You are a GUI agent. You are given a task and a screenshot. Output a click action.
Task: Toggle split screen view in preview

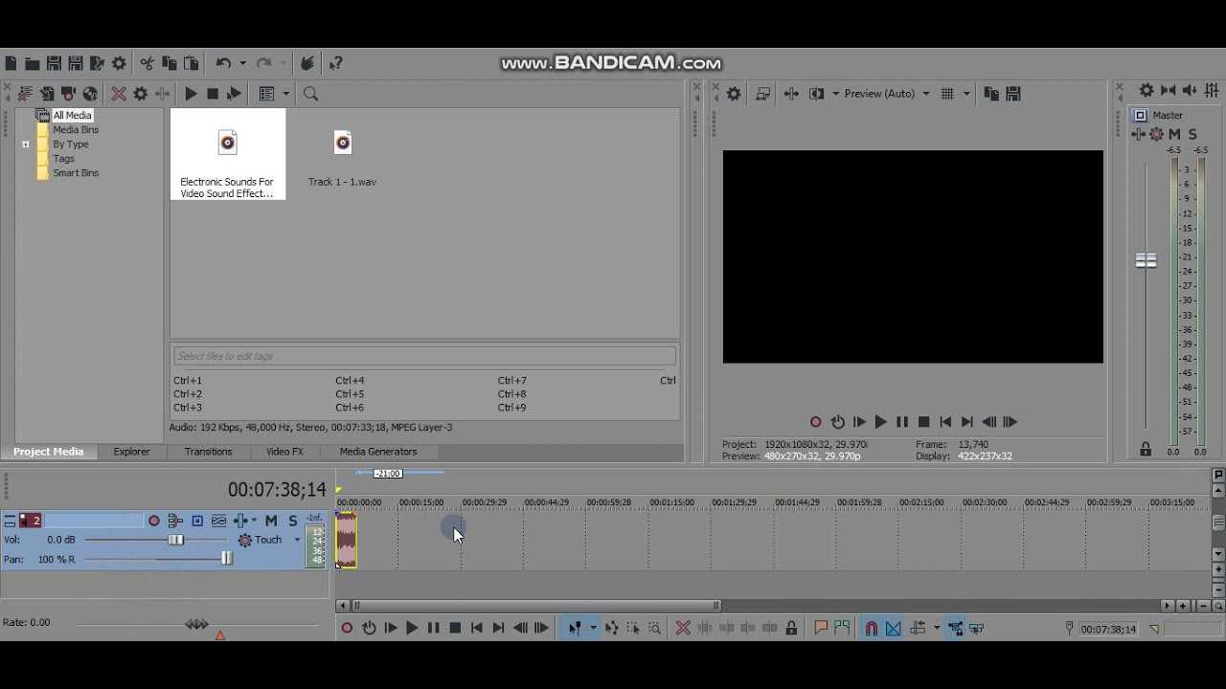(816, 94)
